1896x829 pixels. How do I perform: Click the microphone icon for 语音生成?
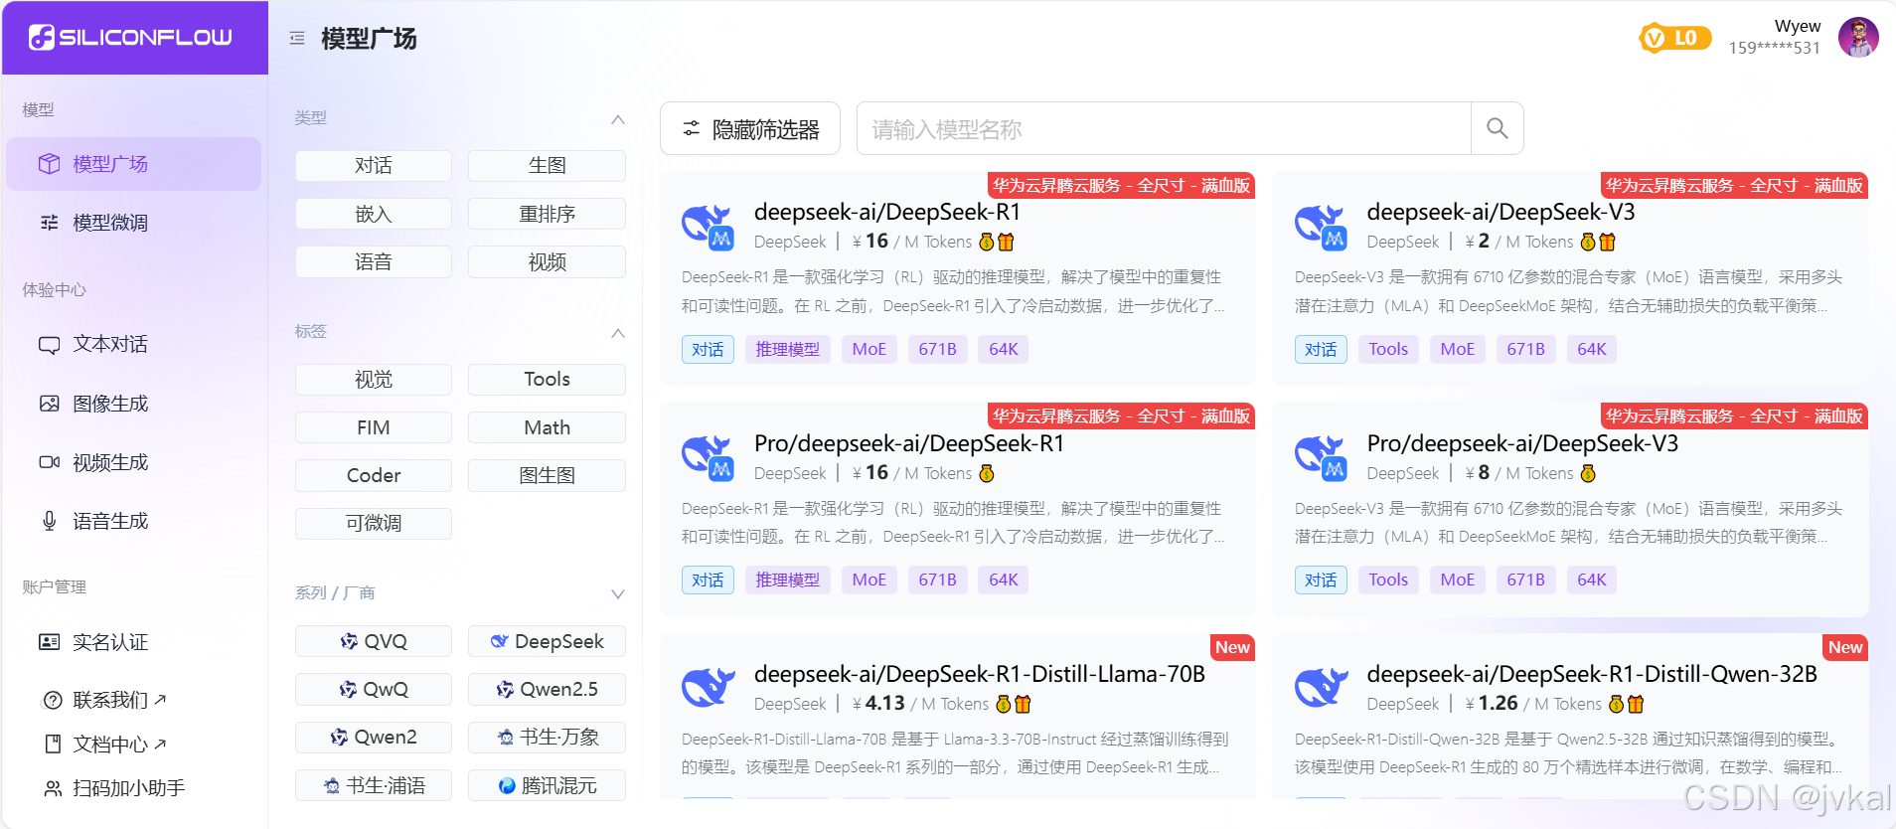point(49,521)
